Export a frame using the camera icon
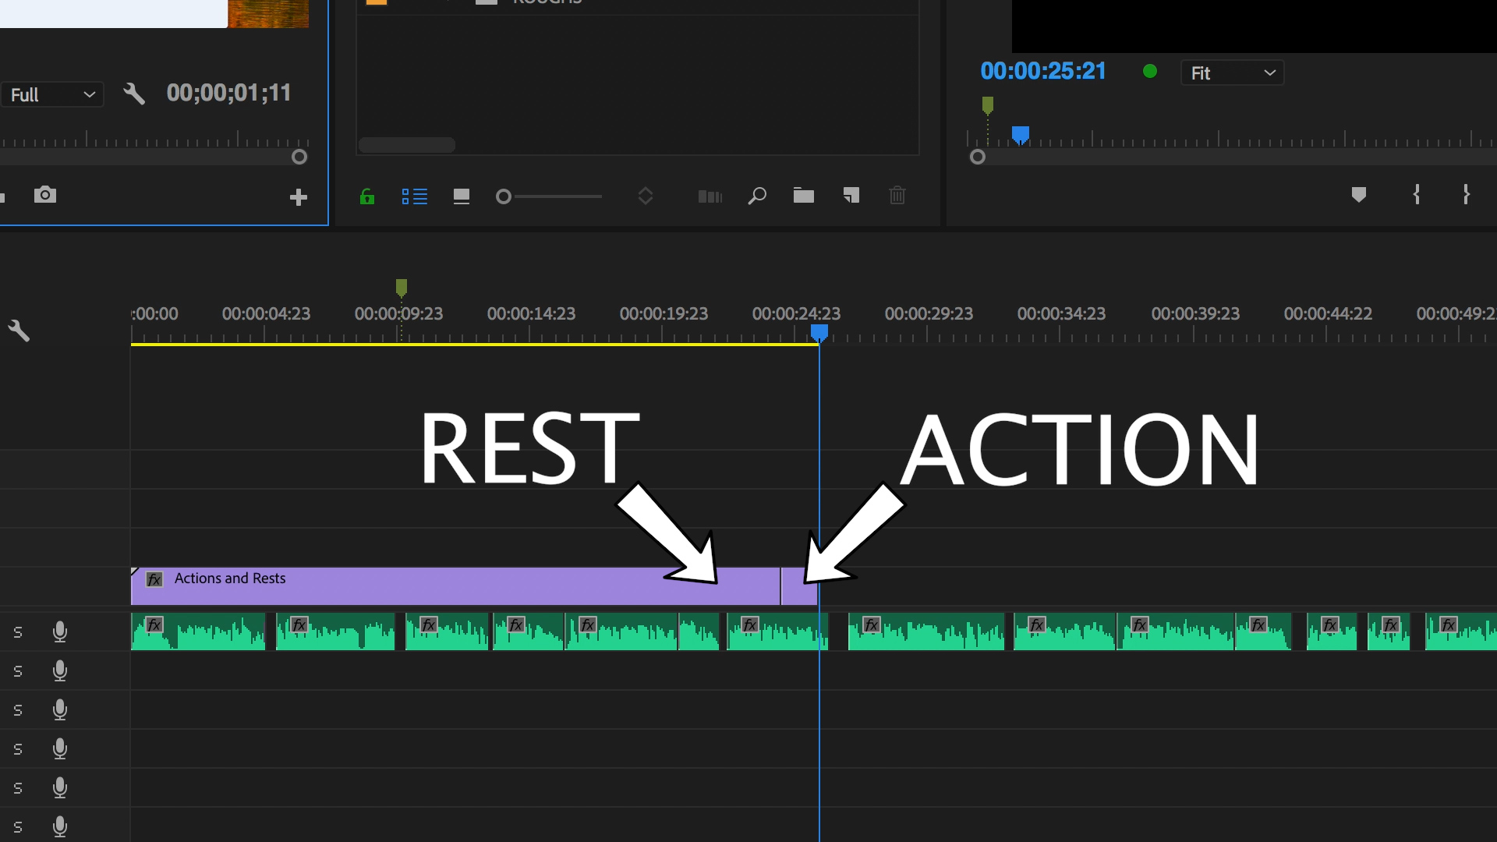The image size is (1497, 842). 45,194
